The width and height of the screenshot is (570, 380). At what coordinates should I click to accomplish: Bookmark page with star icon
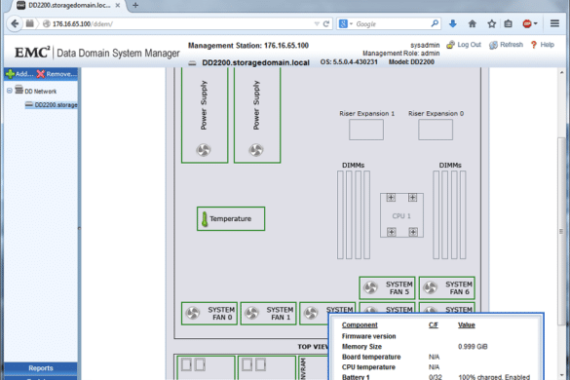tap(492, 24)
